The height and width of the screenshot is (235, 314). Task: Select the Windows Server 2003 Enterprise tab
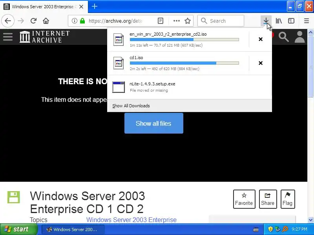click(x=44, y=7)
